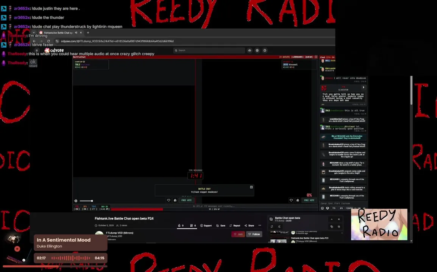Click the Odysee search field
Viewport: 437px width, 272px height.
click(x=209, y=50)
